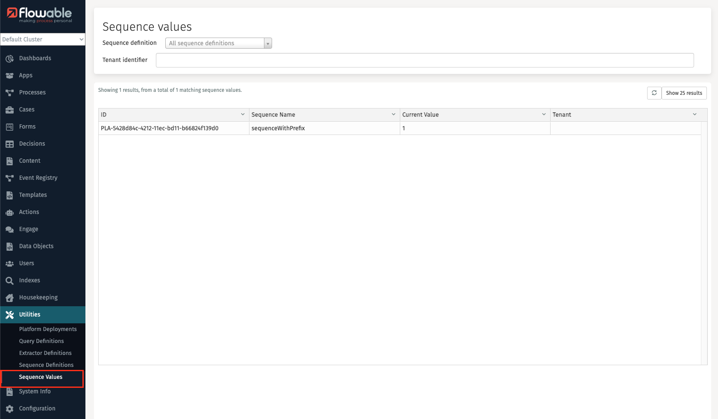Open the Sequence definition combo box
Image resolution: width=718 pixels, height=419 pixels.
[218, 43]
